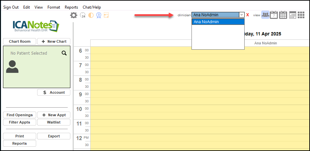
Task: Open the Chat/Help menu
Action: tap(92, 7)
